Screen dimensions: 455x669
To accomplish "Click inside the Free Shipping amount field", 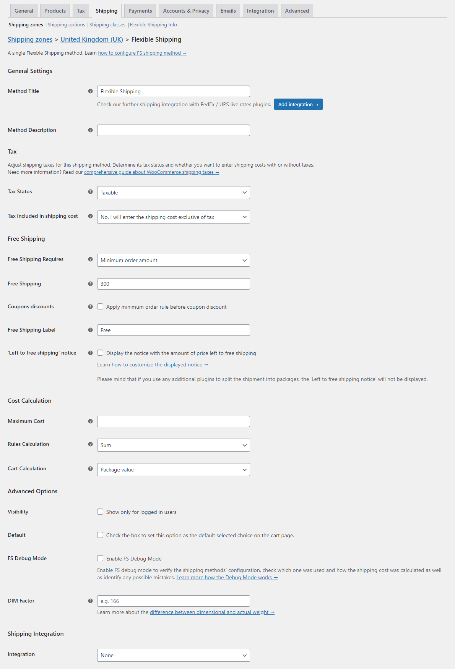I will (173, 284).
